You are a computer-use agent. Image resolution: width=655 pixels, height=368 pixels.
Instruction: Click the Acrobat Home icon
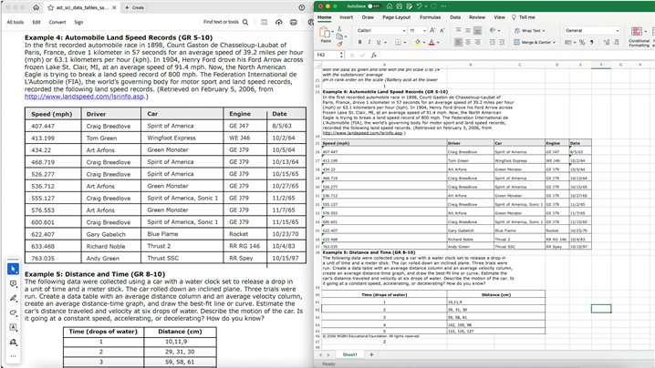click(x=36, y=6)
